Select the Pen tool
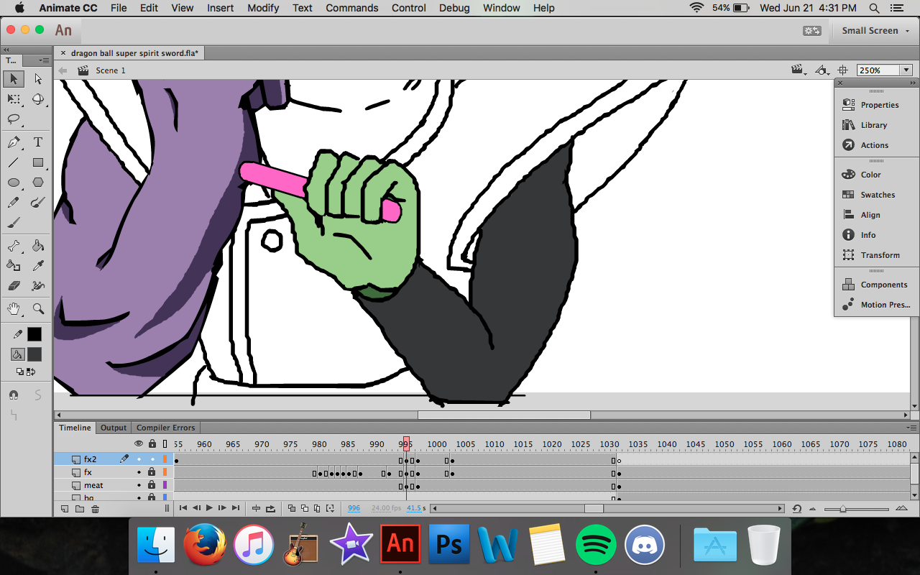 pos(13,142)
